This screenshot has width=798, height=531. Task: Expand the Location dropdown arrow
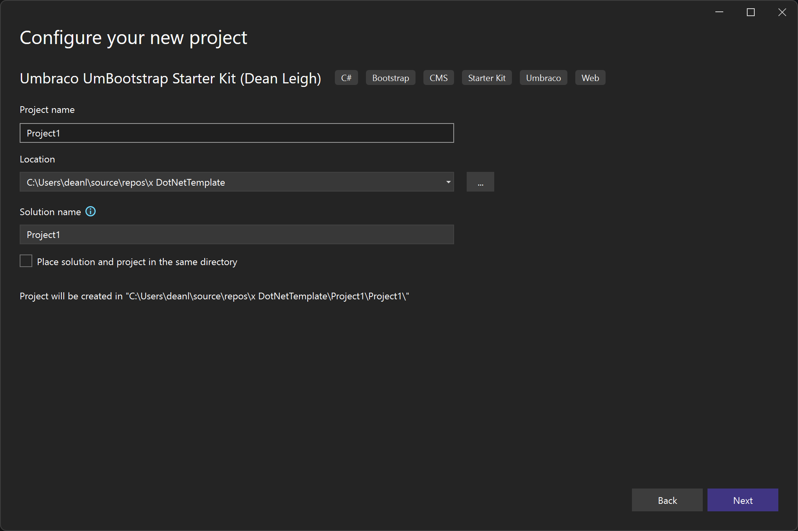tap(448, 182)
